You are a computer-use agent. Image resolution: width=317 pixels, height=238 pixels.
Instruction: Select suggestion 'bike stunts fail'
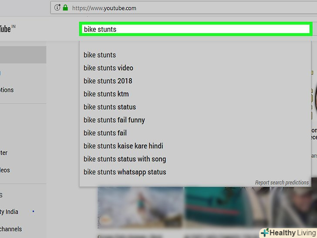[x=195, y=133]
